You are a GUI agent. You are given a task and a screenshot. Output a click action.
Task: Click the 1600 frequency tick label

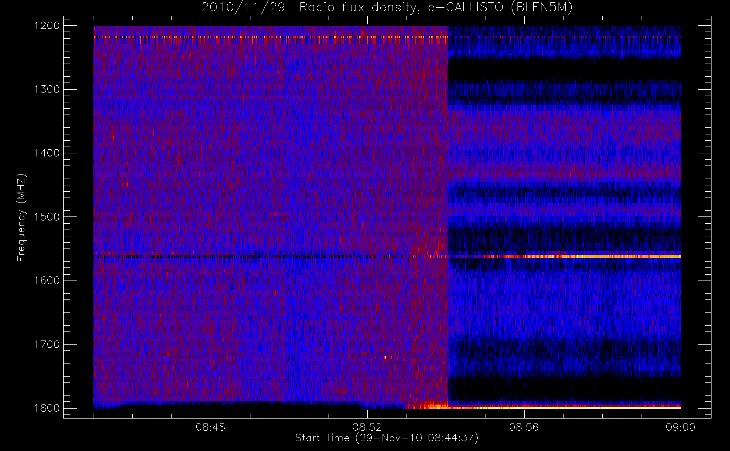pos(47,281)
